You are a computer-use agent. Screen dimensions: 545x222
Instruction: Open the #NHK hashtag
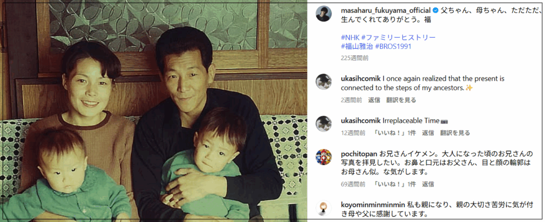point(350,37)
